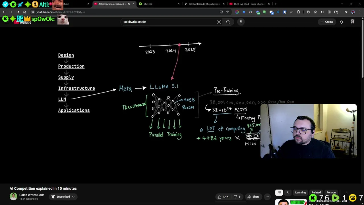Image resolution: width=364 pixels, height=205 pixels.
Task: Open the browser home page icon
Action: tap(24, 12)
